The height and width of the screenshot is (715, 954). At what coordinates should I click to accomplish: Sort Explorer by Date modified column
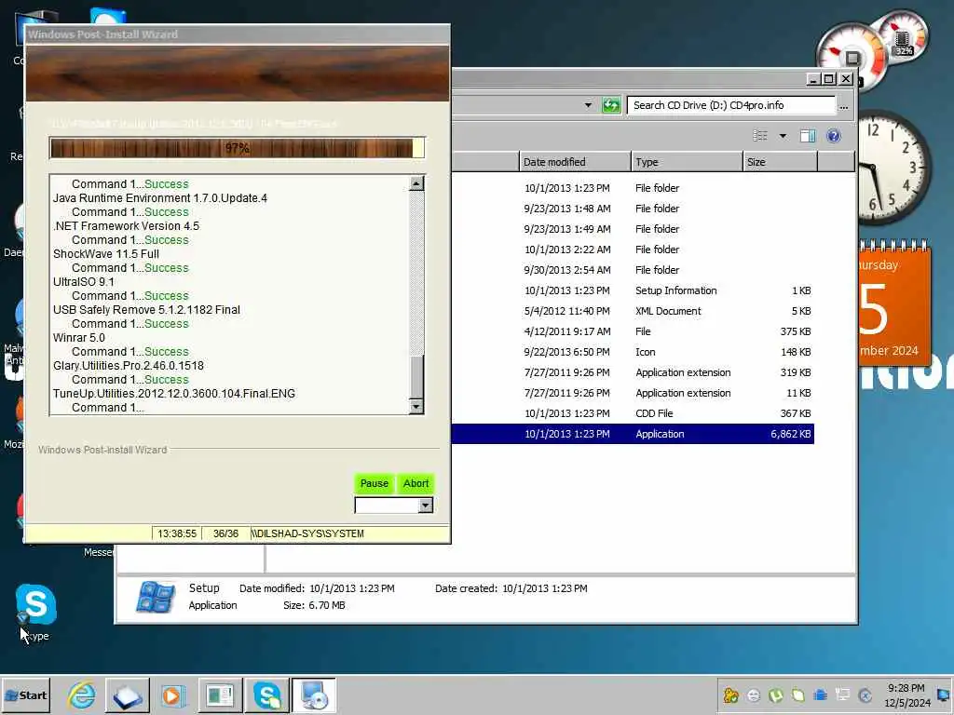click(575, 162)
